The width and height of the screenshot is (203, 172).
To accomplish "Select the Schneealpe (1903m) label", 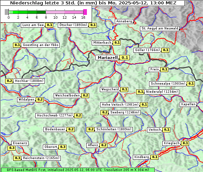I will point(168,84).
